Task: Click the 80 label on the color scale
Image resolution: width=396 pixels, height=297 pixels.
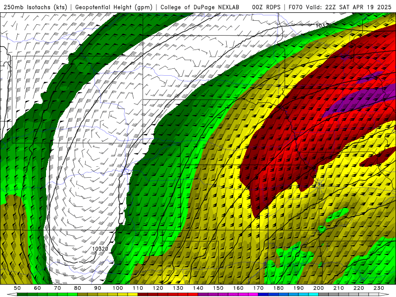Action: (78, 288)
